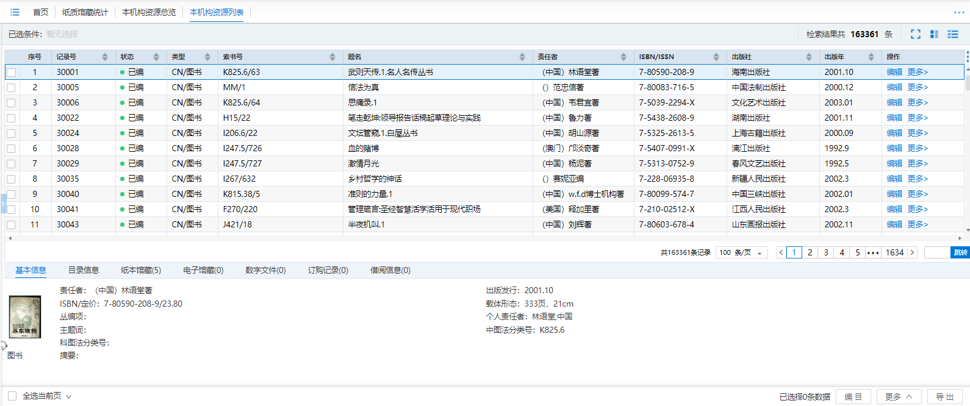Click the book cover thumbnail

pyautogui.click(x=25, y=317)
